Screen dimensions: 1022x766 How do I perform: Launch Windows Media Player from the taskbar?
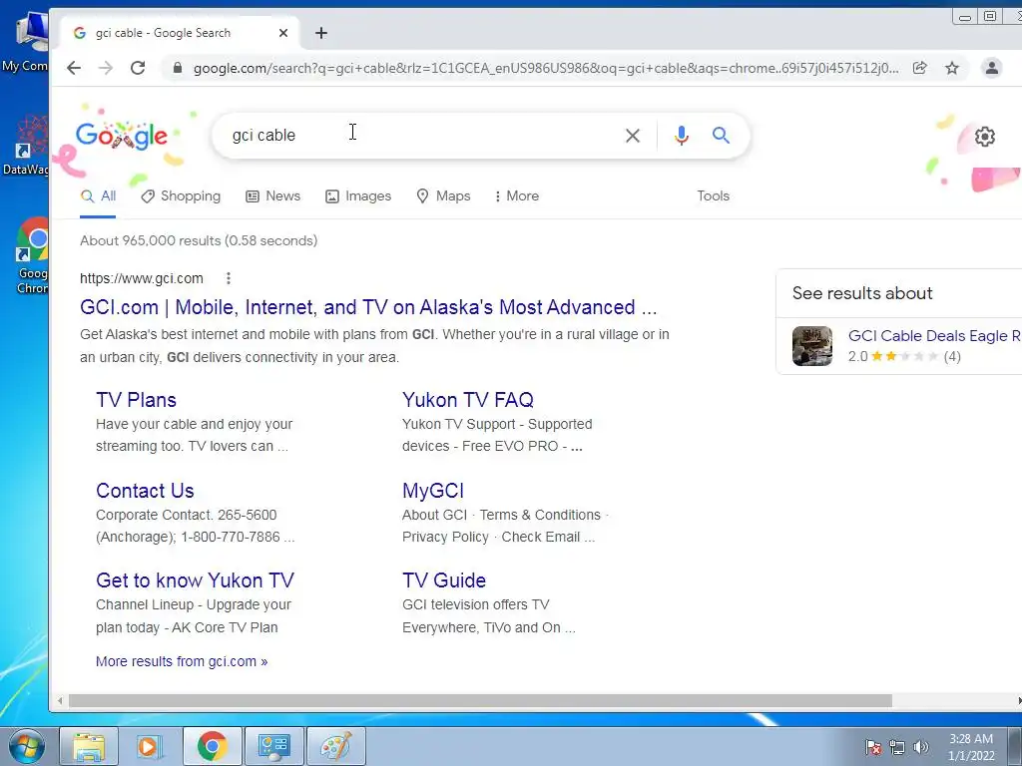click(x=148, y=746)
